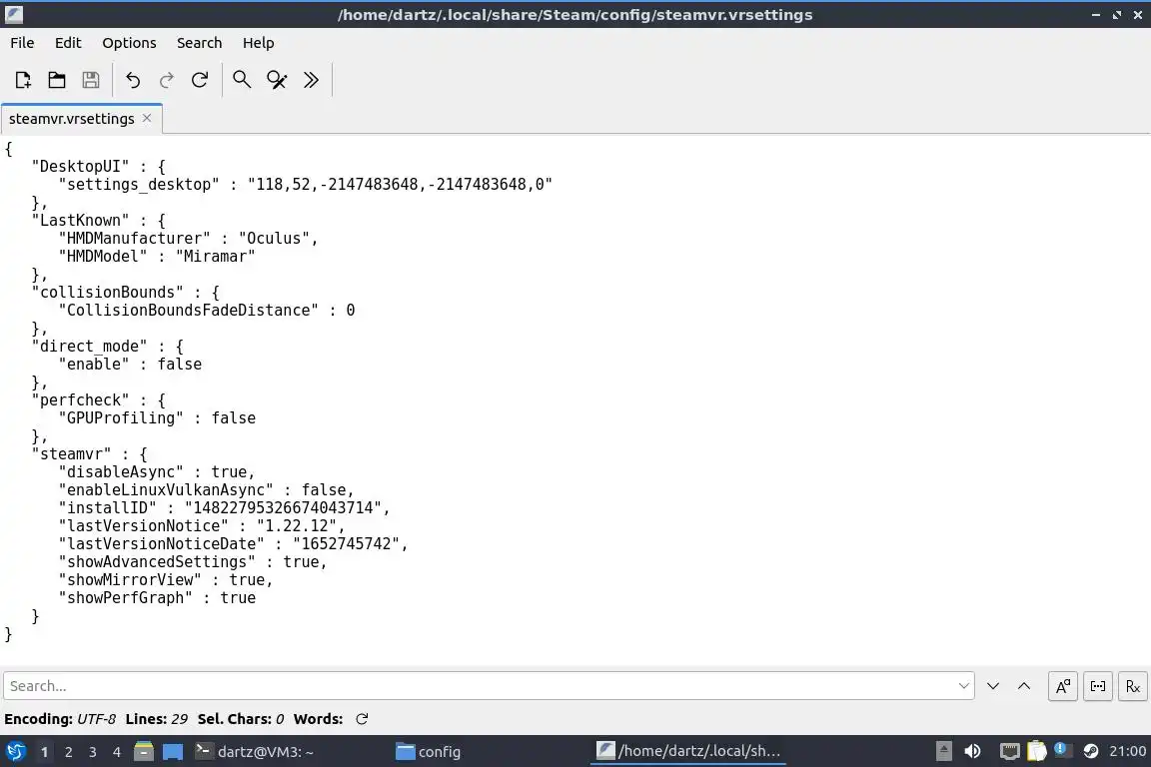
Task: Click the "GPUProfiling" key
Action: (x=121, y=418)
